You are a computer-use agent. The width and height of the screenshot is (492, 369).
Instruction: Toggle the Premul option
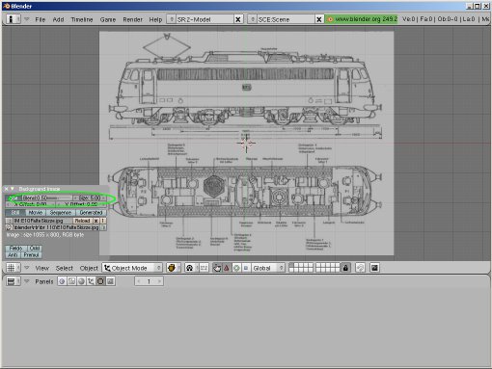point(31,254)
